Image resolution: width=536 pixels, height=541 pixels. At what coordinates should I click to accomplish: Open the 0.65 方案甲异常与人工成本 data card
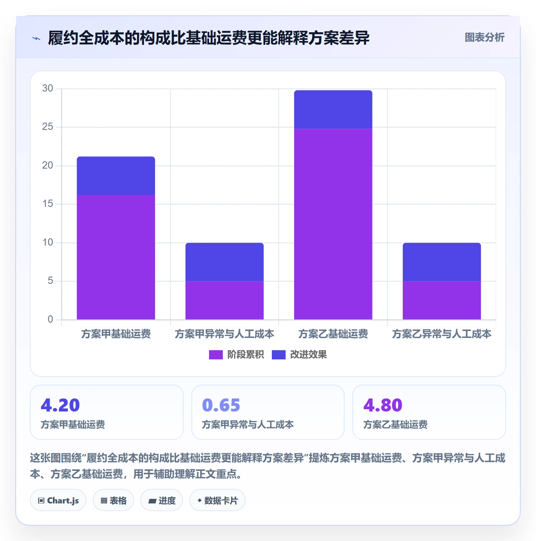[268, 412]
